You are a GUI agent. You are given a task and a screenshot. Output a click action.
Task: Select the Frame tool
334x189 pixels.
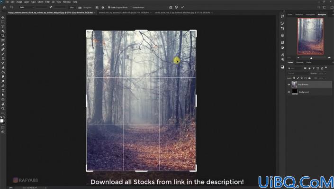(3, 40)
